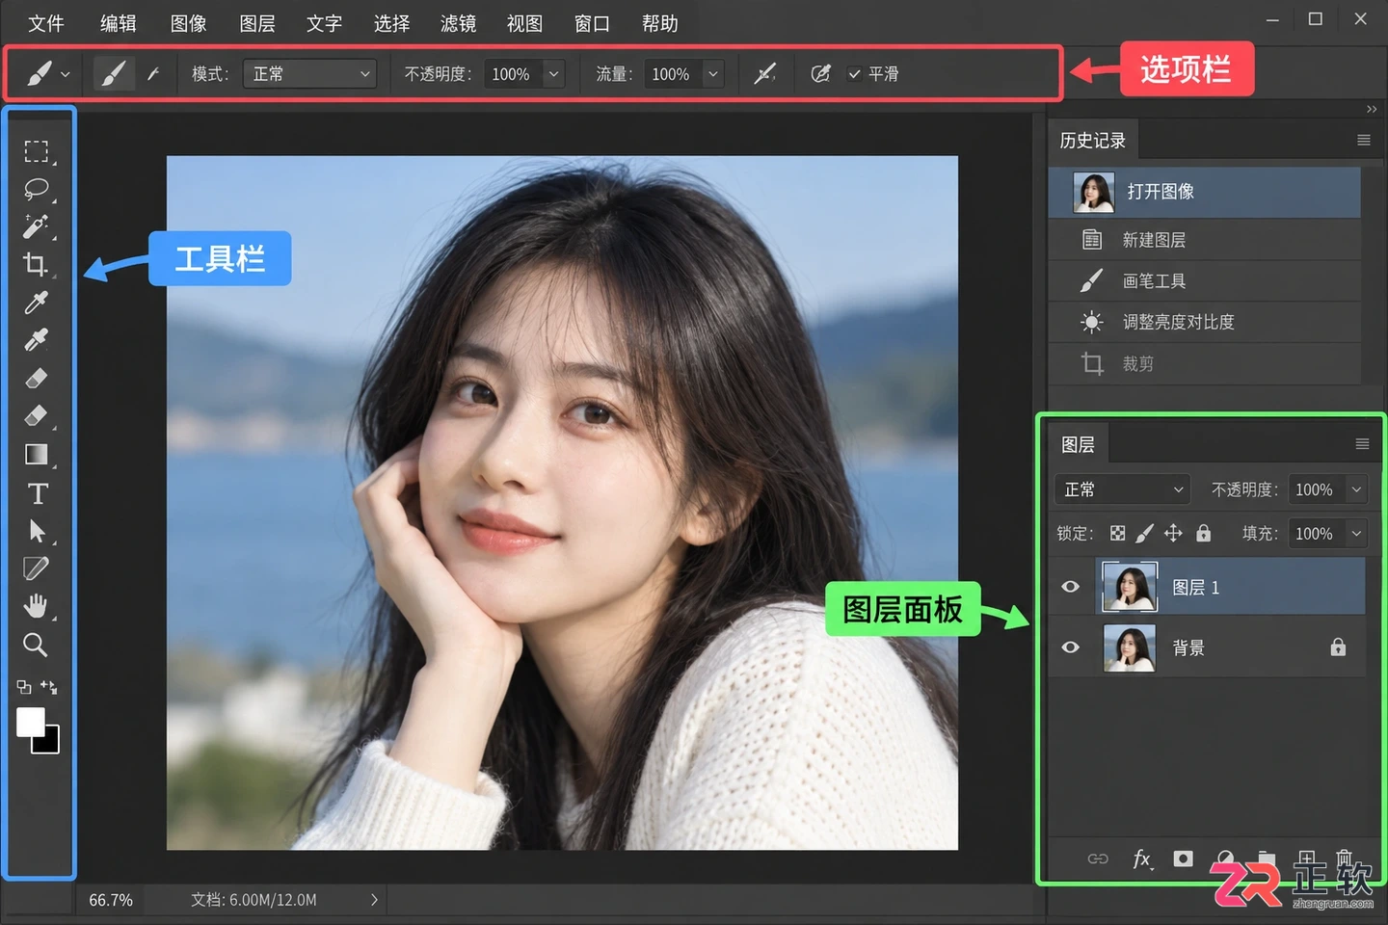Toggle lock transparent pixels icon

point(1117,533)
